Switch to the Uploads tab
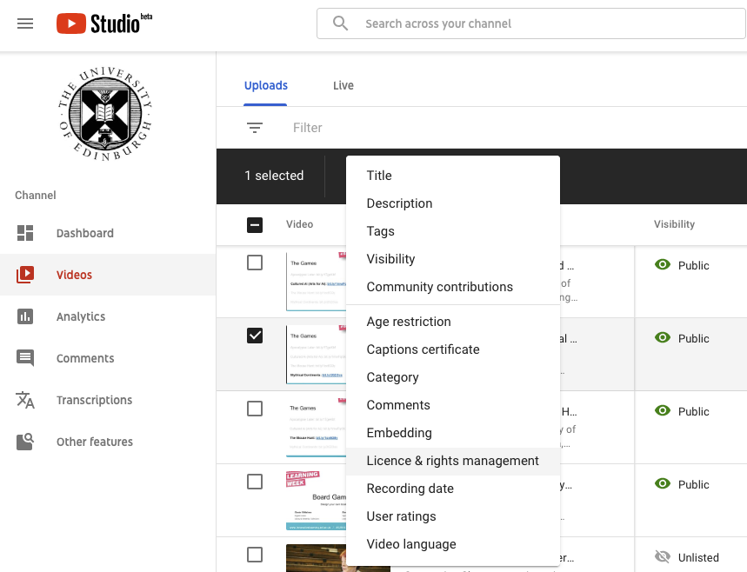This screenshot has width=747, height=572. point(266,86)
